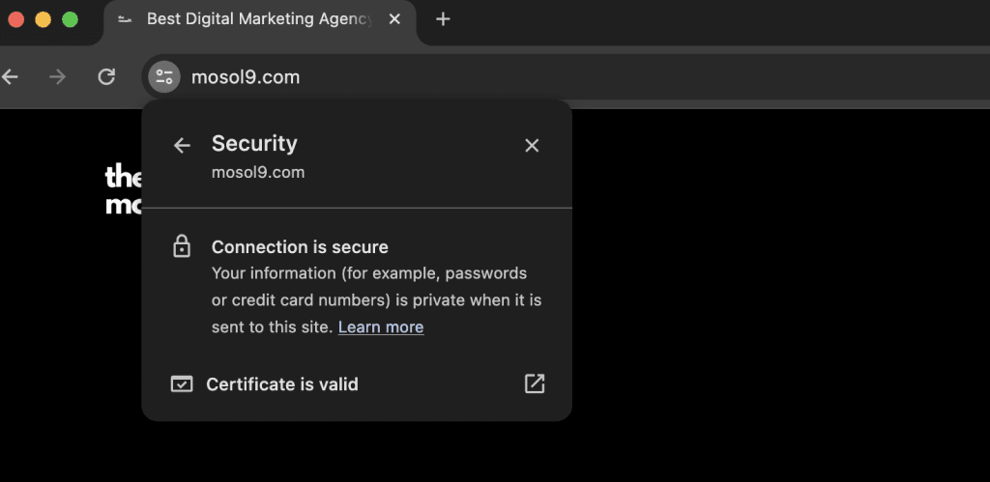Maximize the browser window with green button

point(70,19)
